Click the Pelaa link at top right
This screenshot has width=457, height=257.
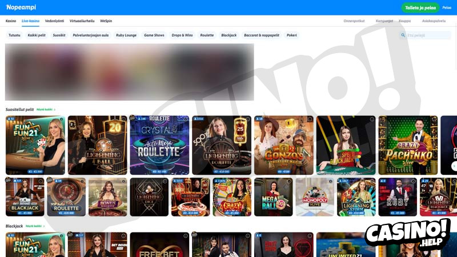pos(447,7)
